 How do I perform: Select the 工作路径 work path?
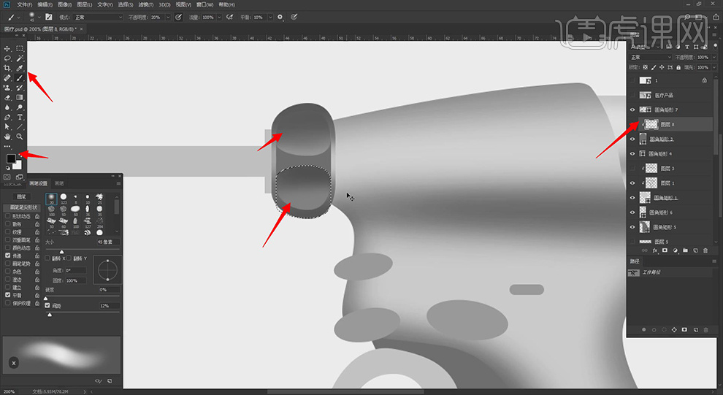point(671,272)
